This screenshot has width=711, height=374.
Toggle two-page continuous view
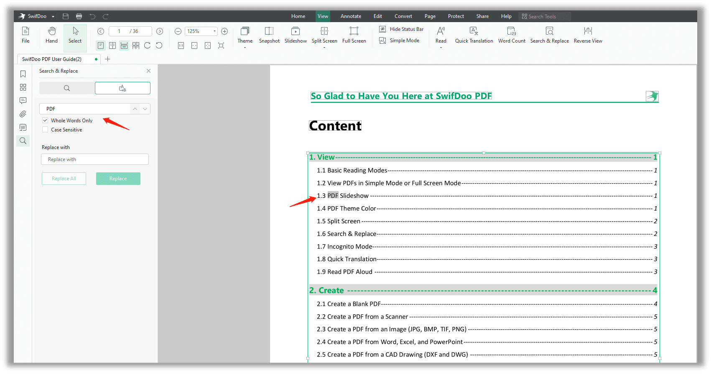136,45
